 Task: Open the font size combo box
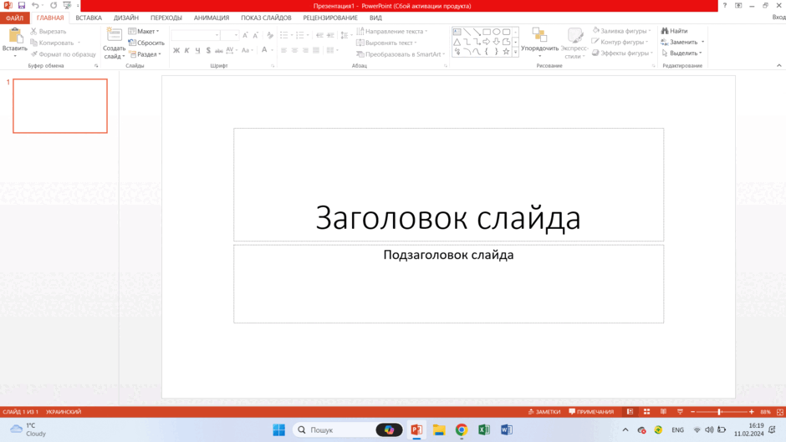coord(230,35)
